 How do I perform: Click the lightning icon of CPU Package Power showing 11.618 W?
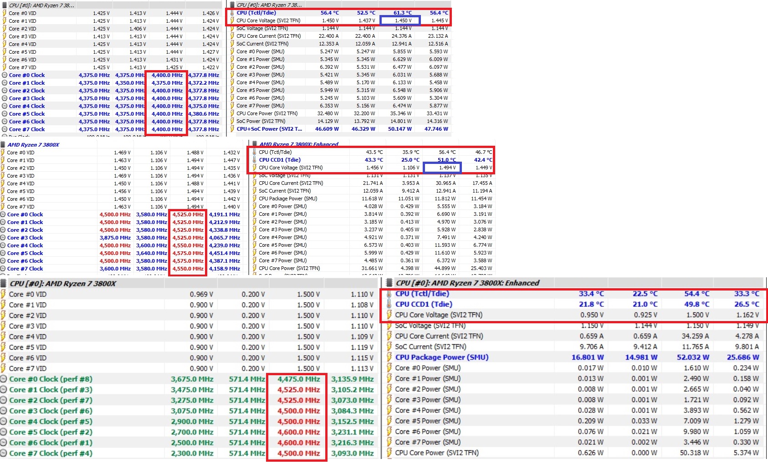point(255,199)
